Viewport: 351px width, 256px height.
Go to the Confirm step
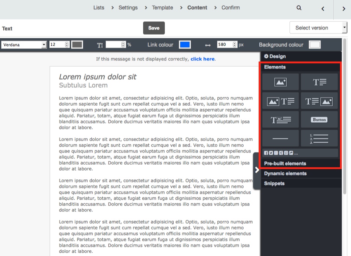pos(230,8)
